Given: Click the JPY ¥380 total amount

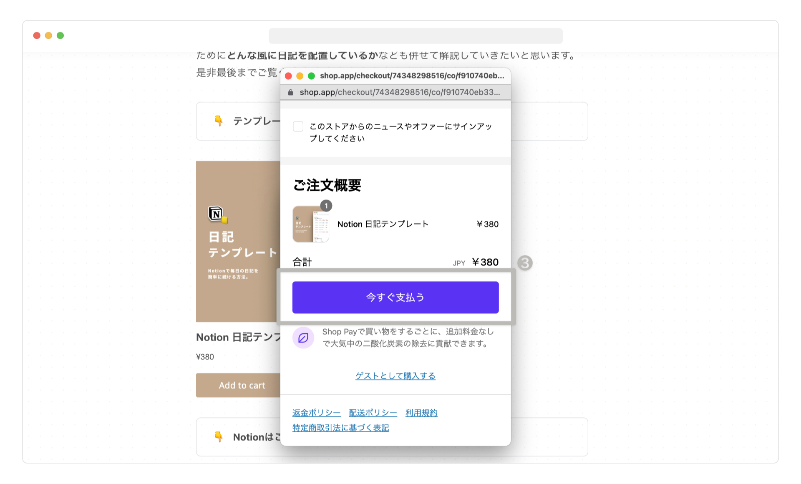Looking at the screenshot, I should coord(476,262).
